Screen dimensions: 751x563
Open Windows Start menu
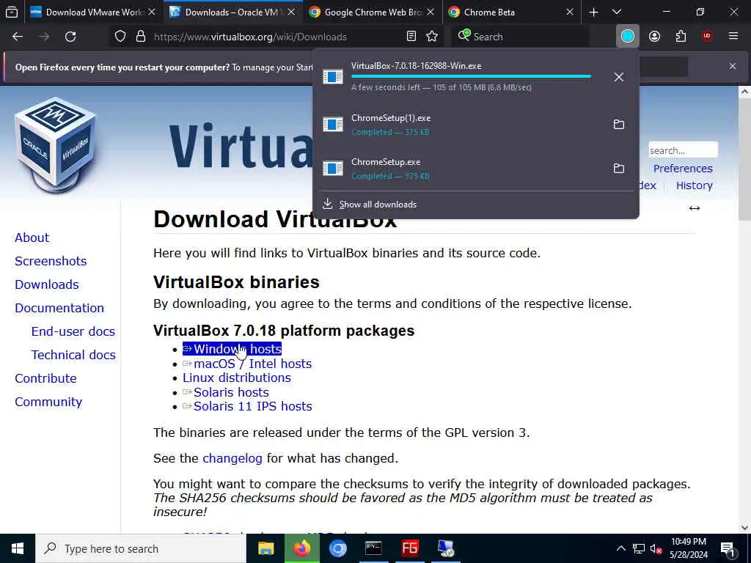(x=18, y=548)
